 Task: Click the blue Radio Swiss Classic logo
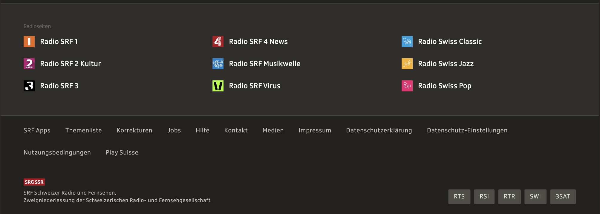(407, 42)
